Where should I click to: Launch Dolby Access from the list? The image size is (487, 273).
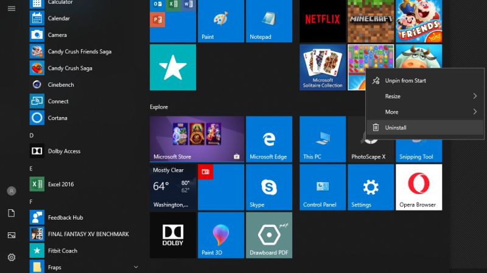click(84, 151)
